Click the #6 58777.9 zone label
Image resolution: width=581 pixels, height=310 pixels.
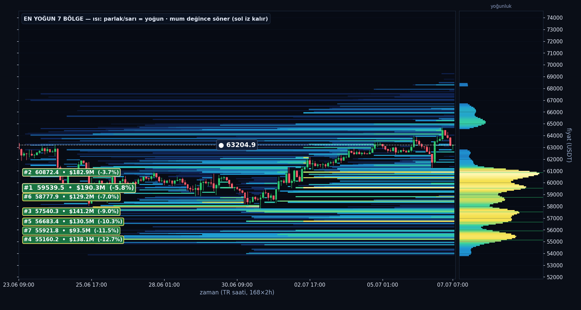tap(71, 197)
